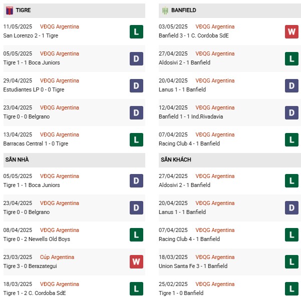Viewport: 301px width, 300px height.
Task: Click the W badge for Tigre 3-0 Berazategui
Action: [136, 261]
